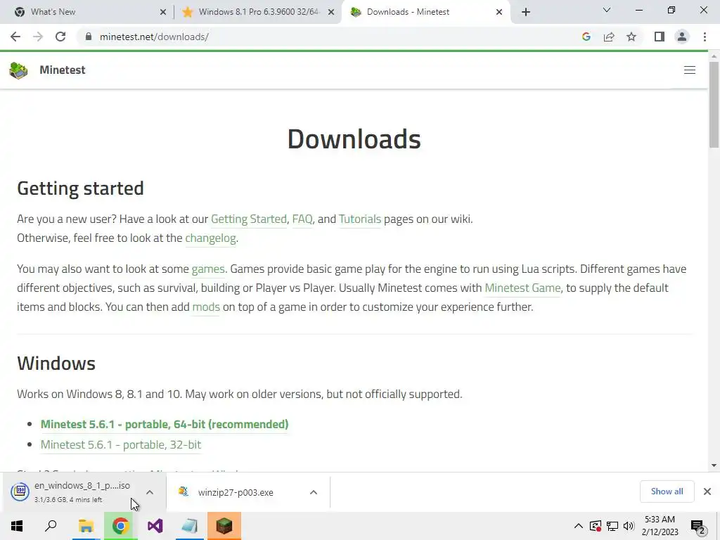Open the Getting Started wiki link

pos(248,219)
